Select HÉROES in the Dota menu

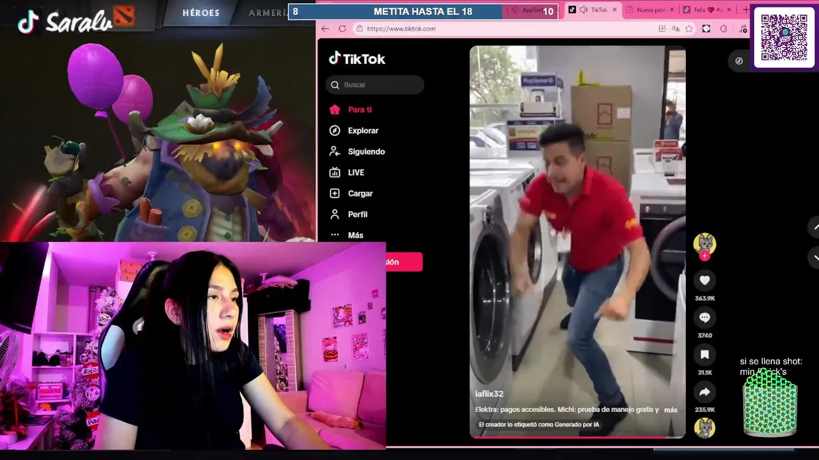pos(201,13)
